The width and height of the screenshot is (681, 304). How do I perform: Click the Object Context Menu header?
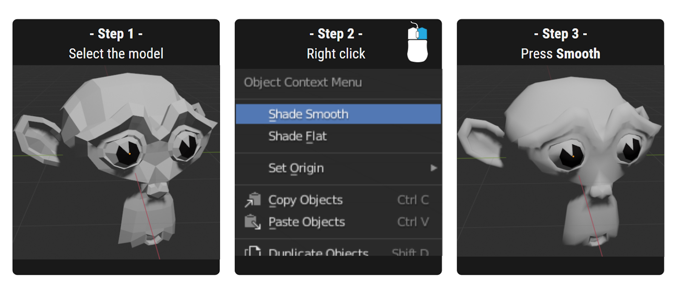(303, 82)
